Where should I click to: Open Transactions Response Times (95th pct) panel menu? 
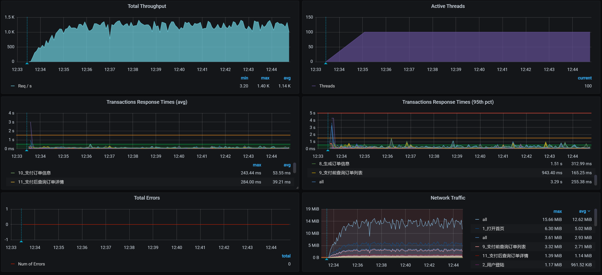pyautogui.click(x=448, y=102)
